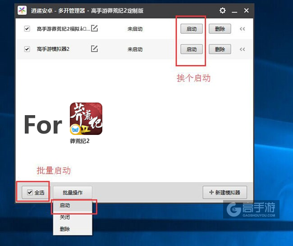
Task: Uncheck the first emulator's checkbox
Action: pos(27,29)
